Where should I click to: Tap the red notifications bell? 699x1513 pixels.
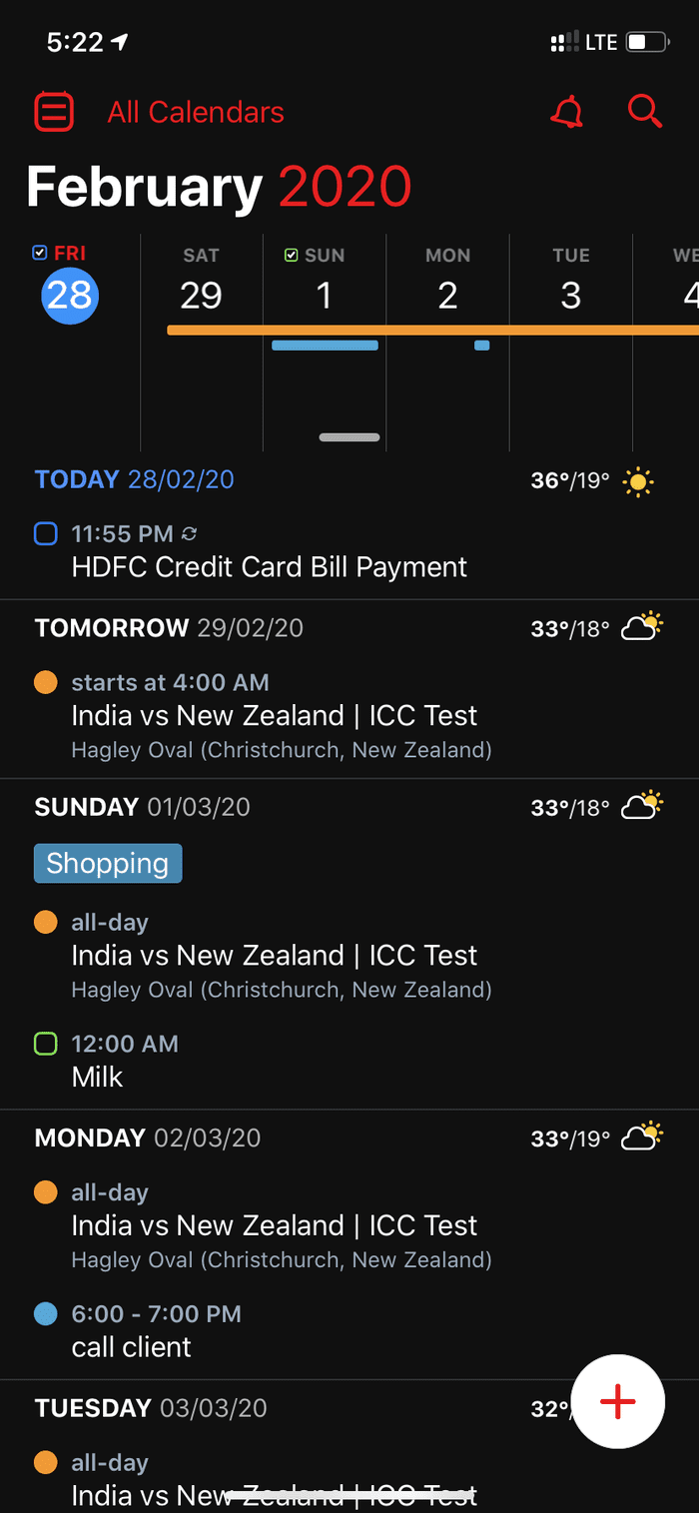(566, 112)
